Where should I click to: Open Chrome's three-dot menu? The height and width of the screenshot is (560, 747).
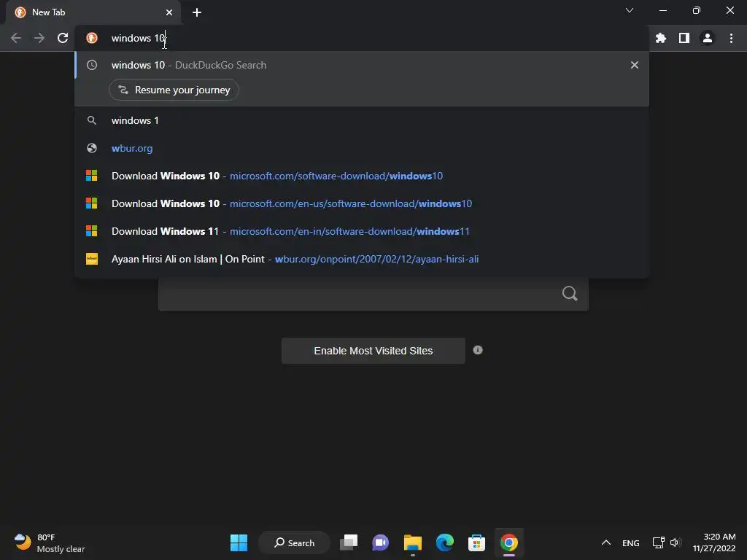click(x=731, y=38)
